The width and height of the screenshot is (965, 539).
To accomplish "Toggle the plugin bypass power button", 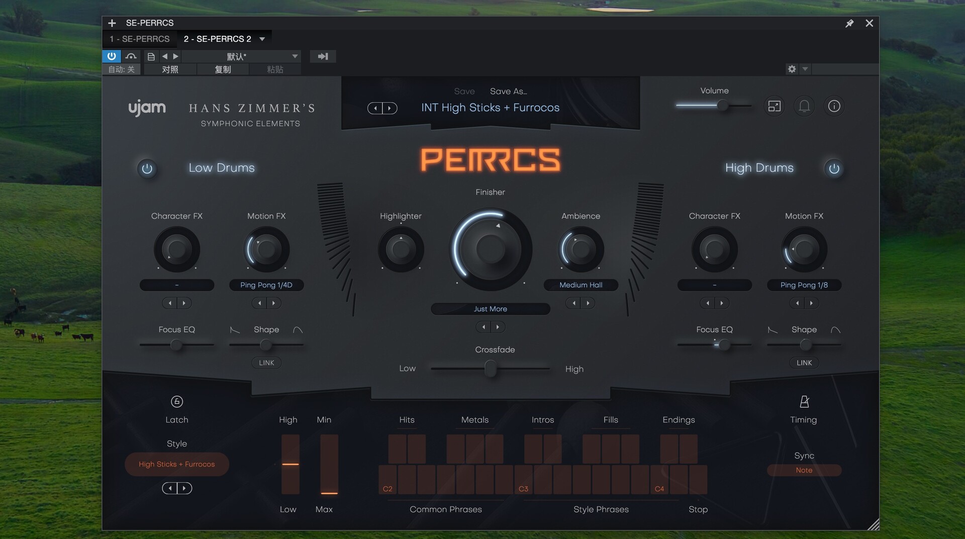I will [x=112, y=56].
